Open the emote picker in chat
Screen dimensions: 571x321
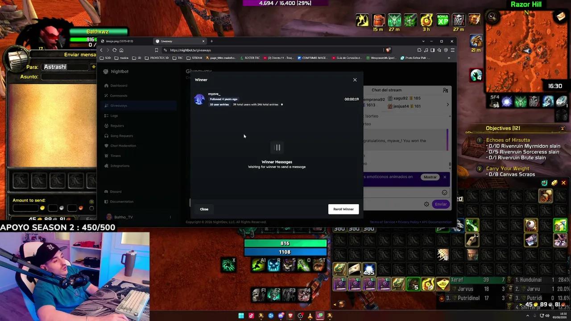444,193
